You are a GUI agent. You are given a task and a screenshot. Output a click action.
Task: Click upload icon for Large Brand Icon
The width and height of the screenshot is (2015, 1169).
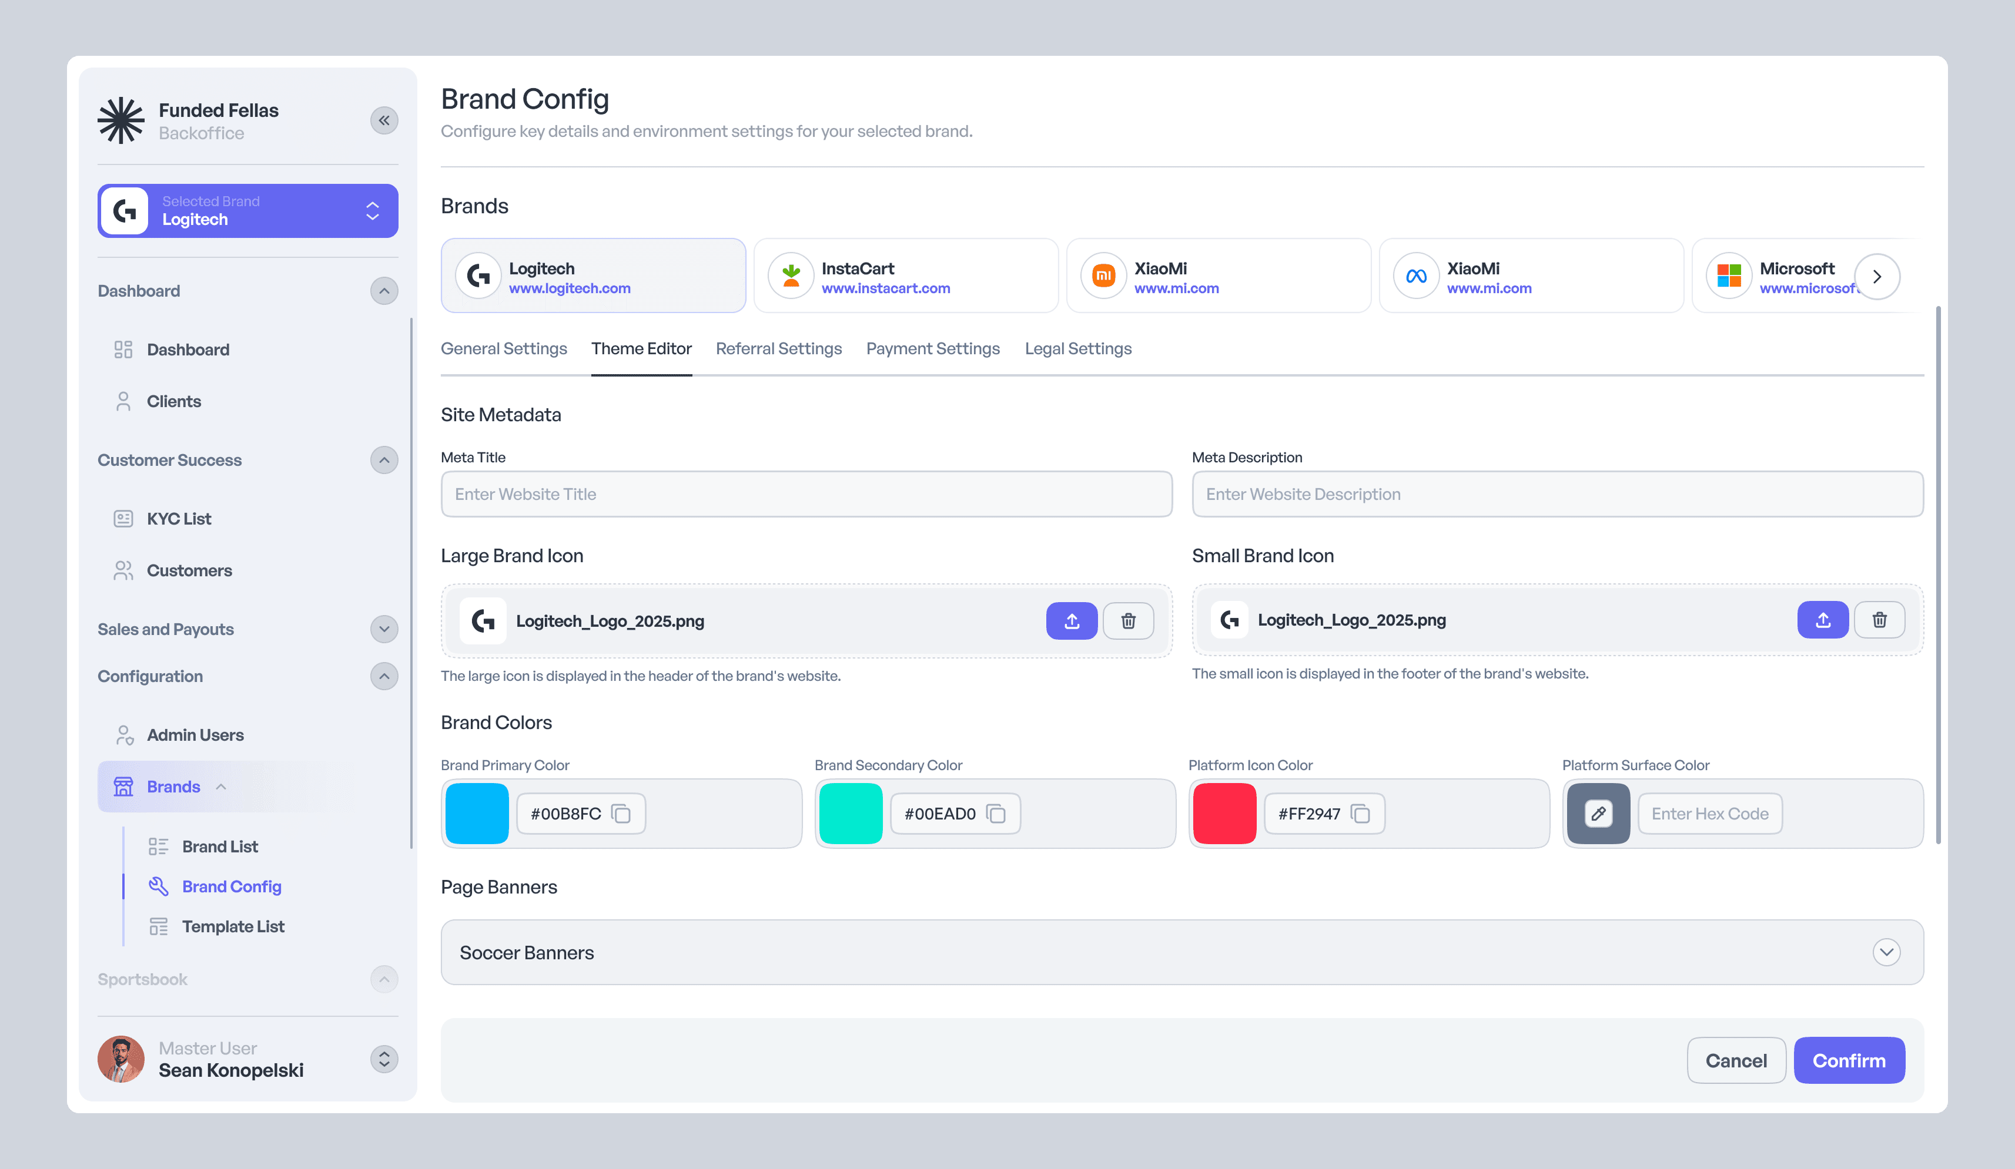[1072, 621]
